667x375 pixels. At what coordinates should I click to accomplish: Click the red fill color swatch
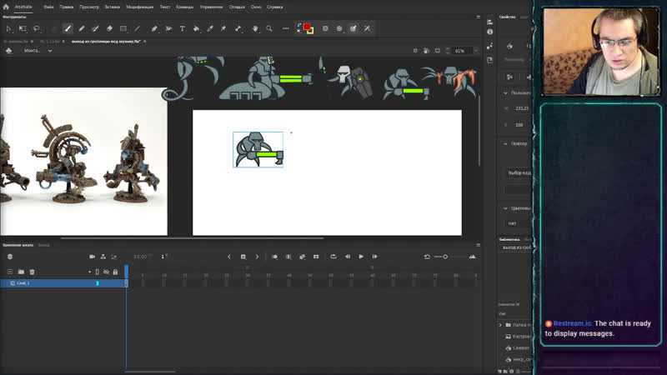coord(308,27)
